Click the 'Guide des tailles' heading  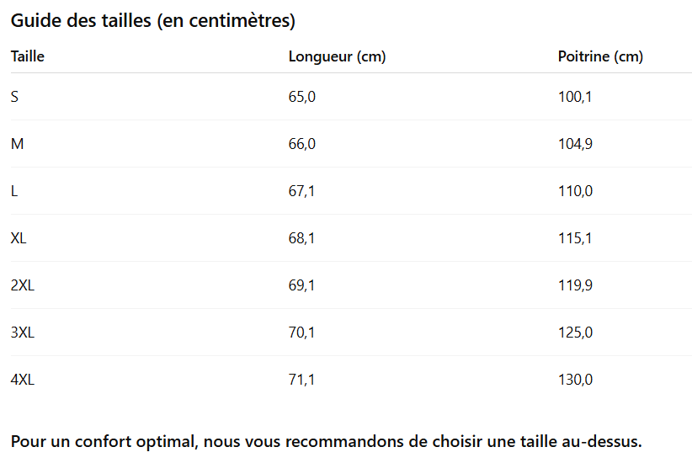152,21
